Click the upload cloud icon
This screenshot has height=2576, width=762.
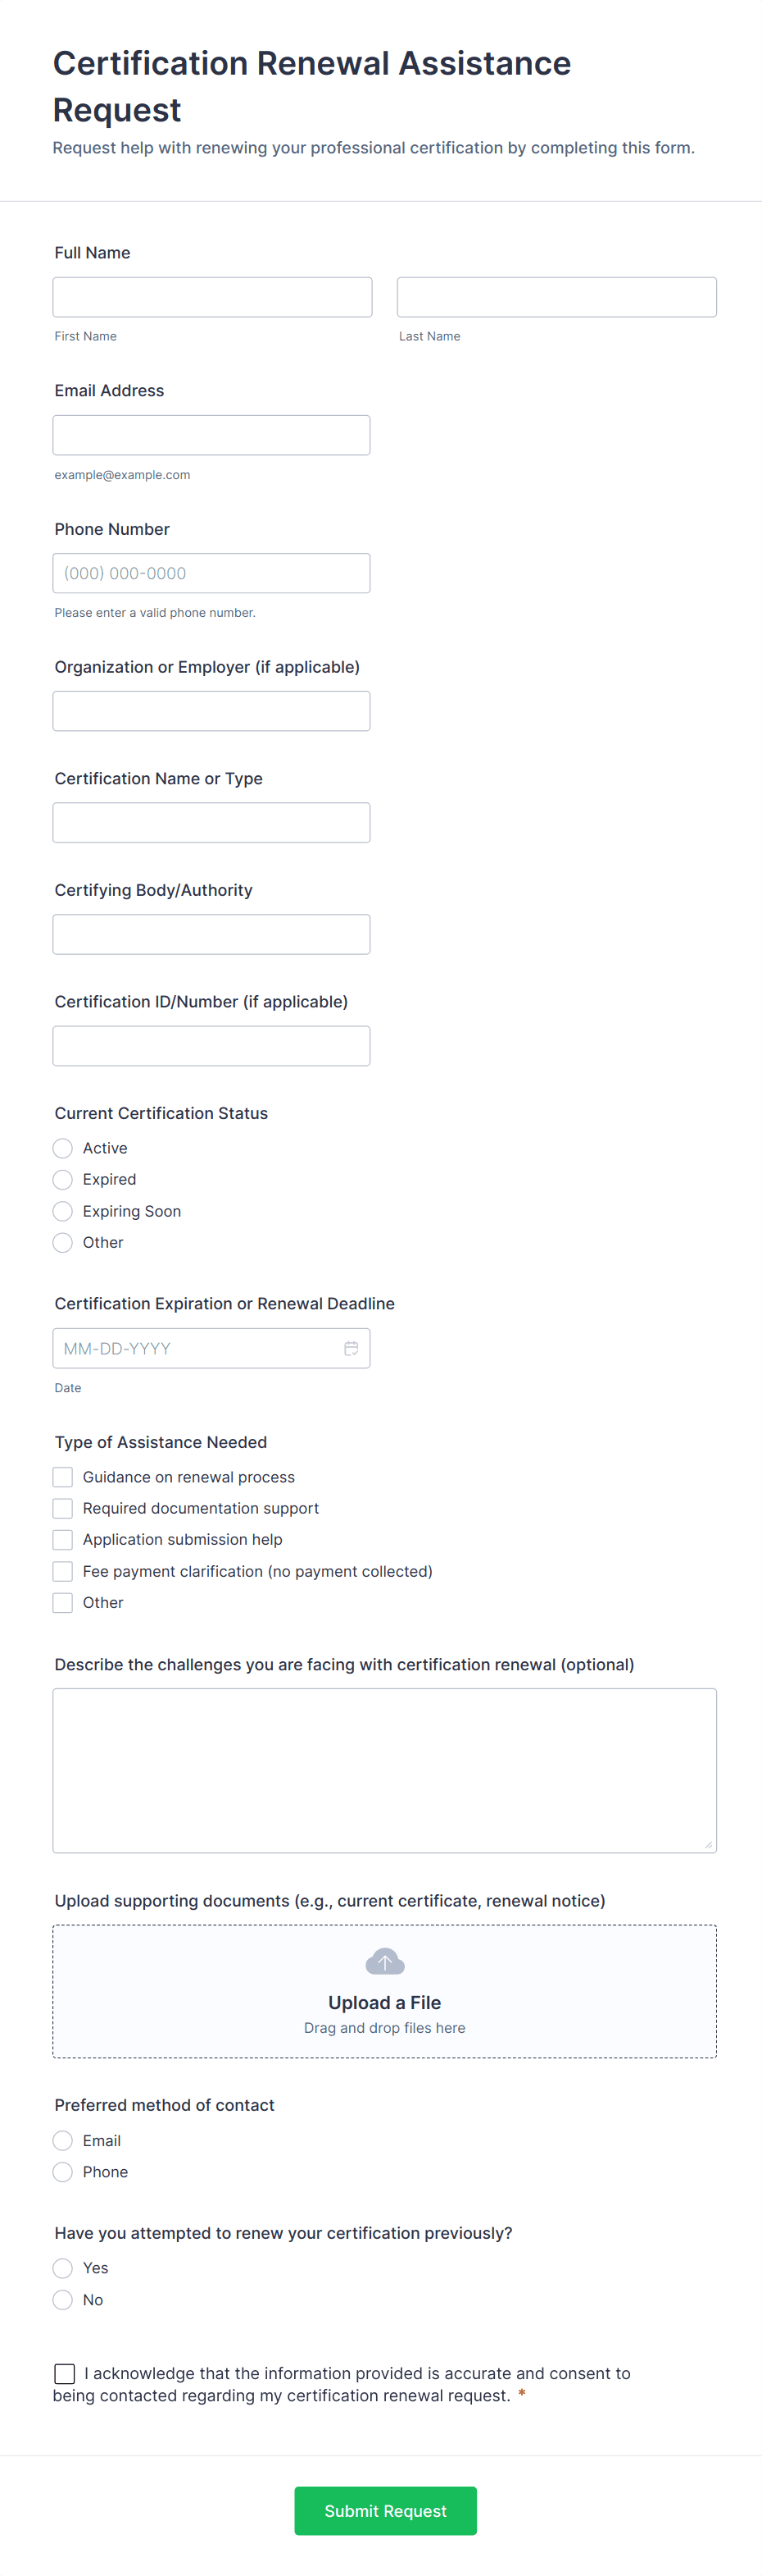tap(384, 1960)
